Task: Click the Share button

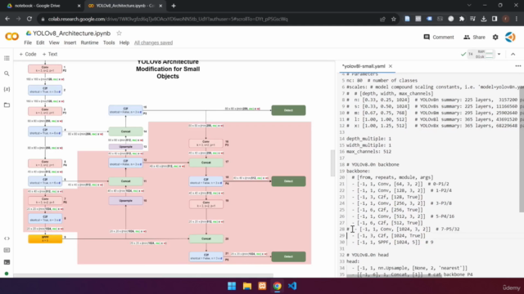Action: pyautogui.click(x=474, y=37)
